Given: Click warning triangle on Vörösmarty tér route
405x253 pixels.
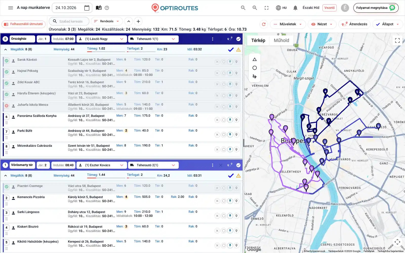Looking at the screenshot, I should 238,176.
